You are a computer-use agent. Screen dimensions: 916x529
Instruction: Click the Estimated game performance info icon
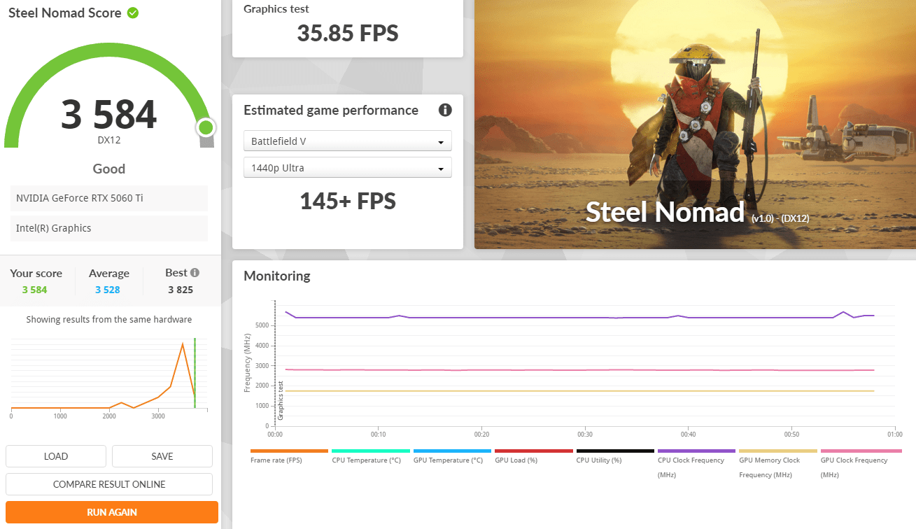click(x=445, y=110)
